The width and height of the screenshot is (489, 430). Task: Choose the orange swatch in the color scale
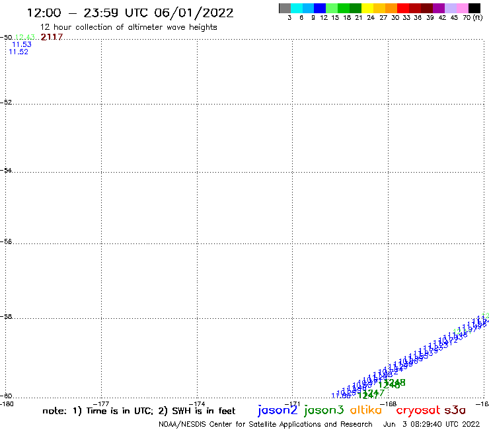click(391, 8)
